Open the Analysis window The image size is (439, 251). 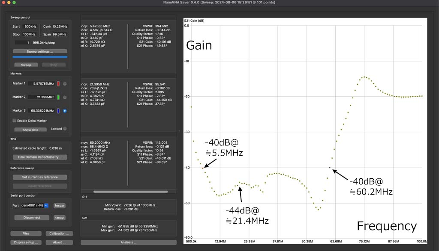(x=129, y=242)
